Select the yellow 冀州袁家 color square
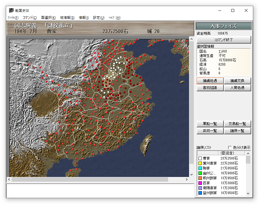The width and height of the screenshot is (259, 204). coord(200,163)
